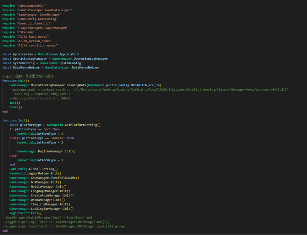Click the GameConfig.Global.SetLang() call

click(x=33, y=169)
